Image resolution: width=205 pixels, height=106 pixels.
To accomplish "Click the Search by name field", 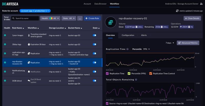I will point(25,18).
